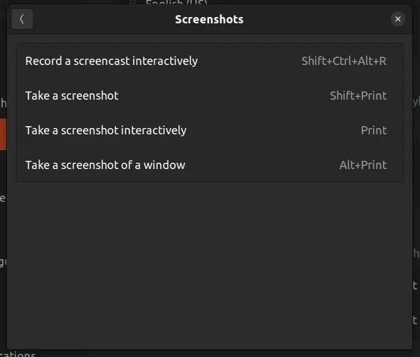Open 'Take a screenshot interactively' shortcut entry

[x=106, y=131]
